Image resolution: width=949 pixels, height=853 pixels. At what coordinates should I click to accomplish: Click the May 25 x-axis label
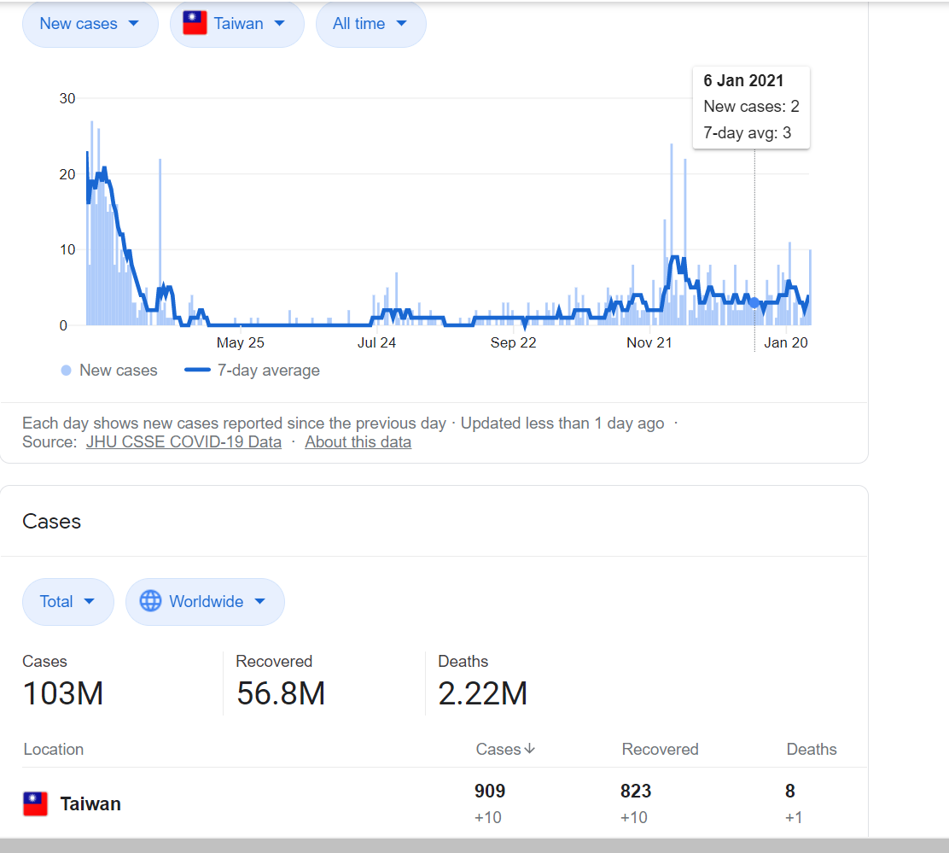click(241, 342)
